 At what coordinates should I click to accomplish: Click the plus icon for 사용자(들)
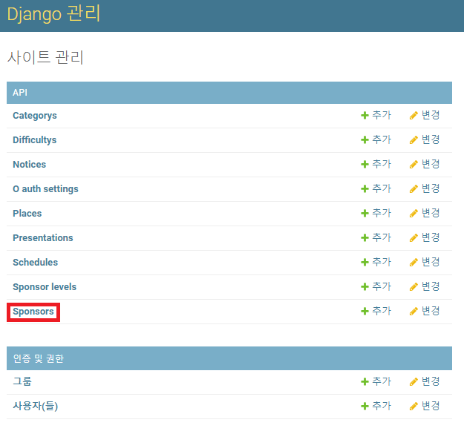[x=365, y=407]
